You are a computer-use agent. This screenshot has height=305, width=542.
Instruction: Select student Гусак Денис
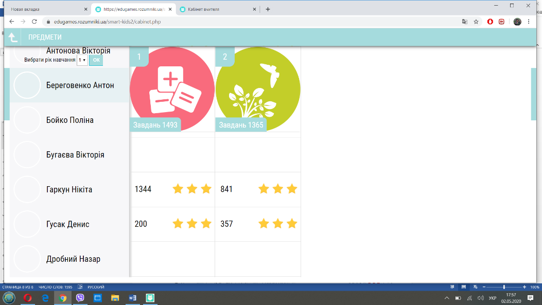click(68, 224)
